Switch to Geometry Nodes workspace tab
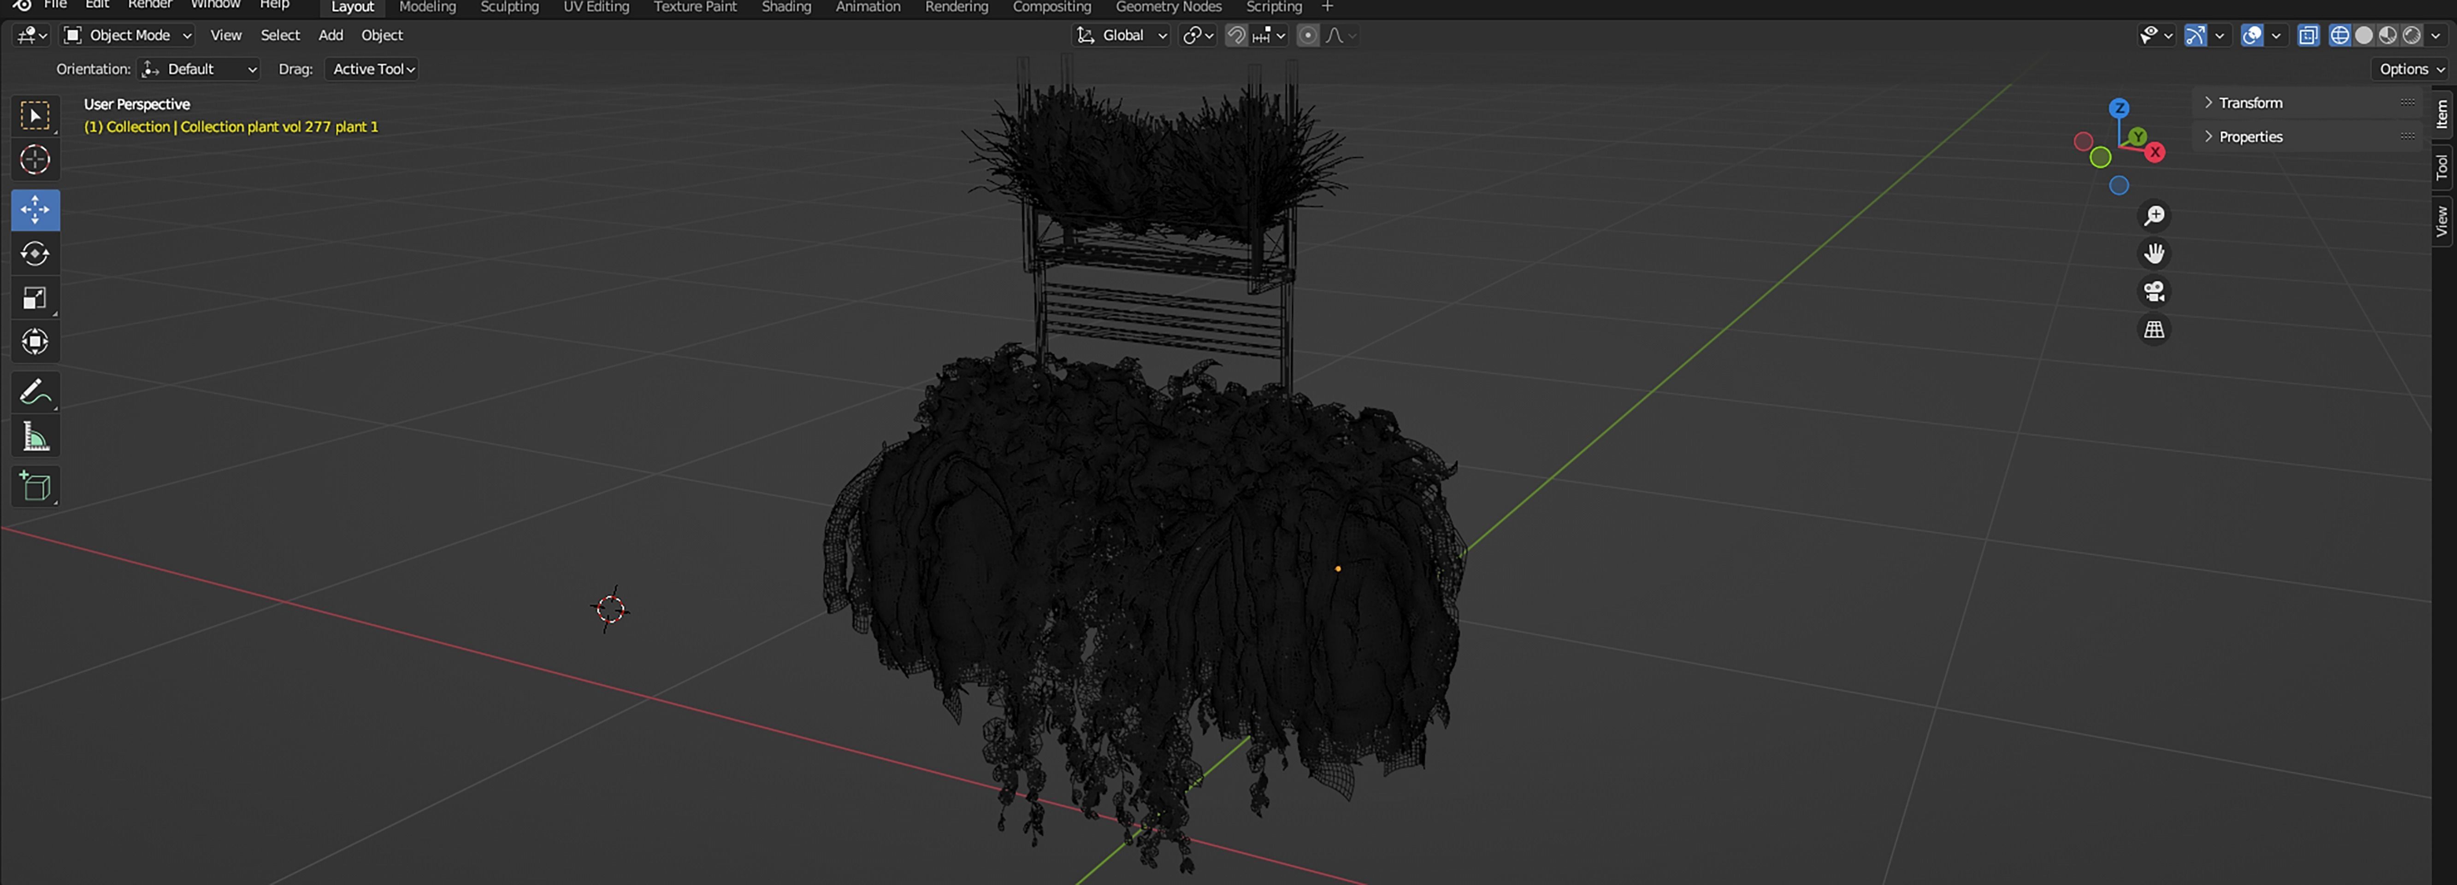Viewport: 2457px width, 885px height. point(1169,6)
